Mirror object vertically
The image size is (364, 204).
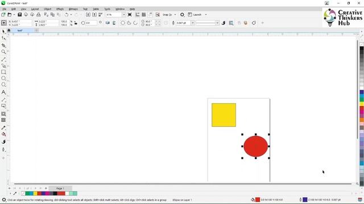(114, 23)
